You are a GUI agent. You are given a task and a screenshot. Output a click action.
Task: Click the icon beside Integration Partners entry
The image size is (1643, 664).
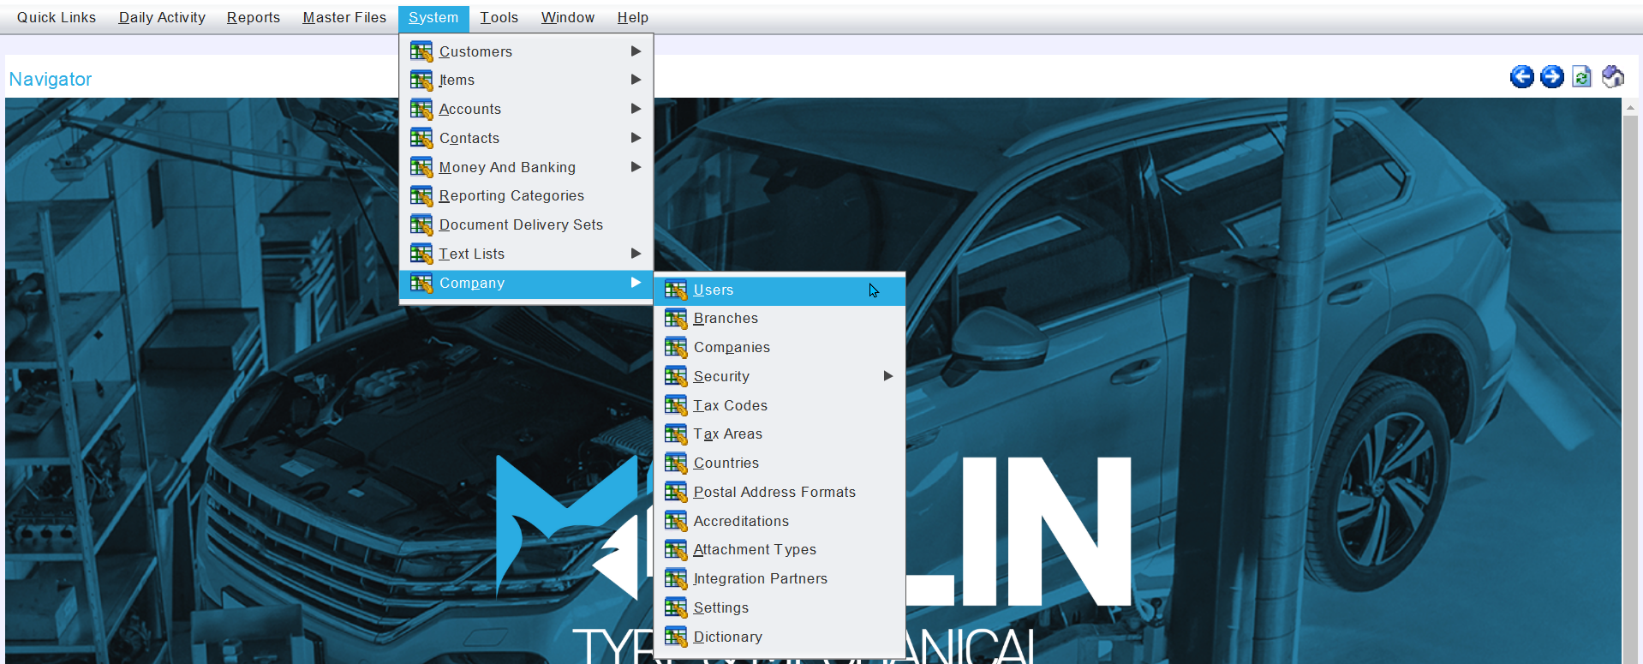[676, 578]
